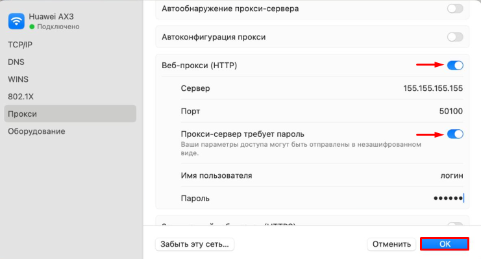This screenshot has height=259, width=481.
Task: Click the Отменить button
Action: (x=391, y=244)
